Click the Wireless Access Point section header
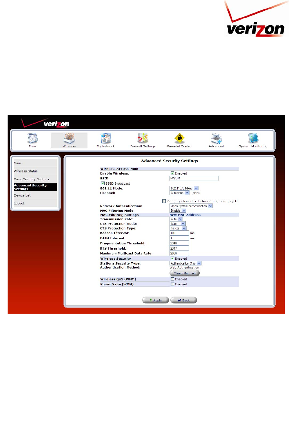Screen dimensions: 290x425 pyautogui.click(x=119, y=169)
